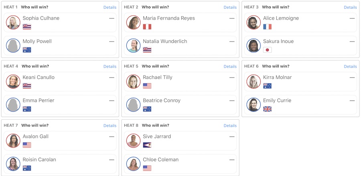Click the Hawaii flag under Sophia Culhane

(27, 27)
